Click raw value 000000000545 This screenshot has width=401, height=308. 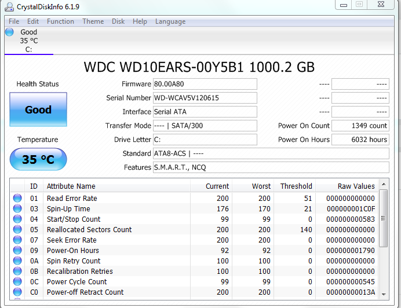[x=351, y=282]
